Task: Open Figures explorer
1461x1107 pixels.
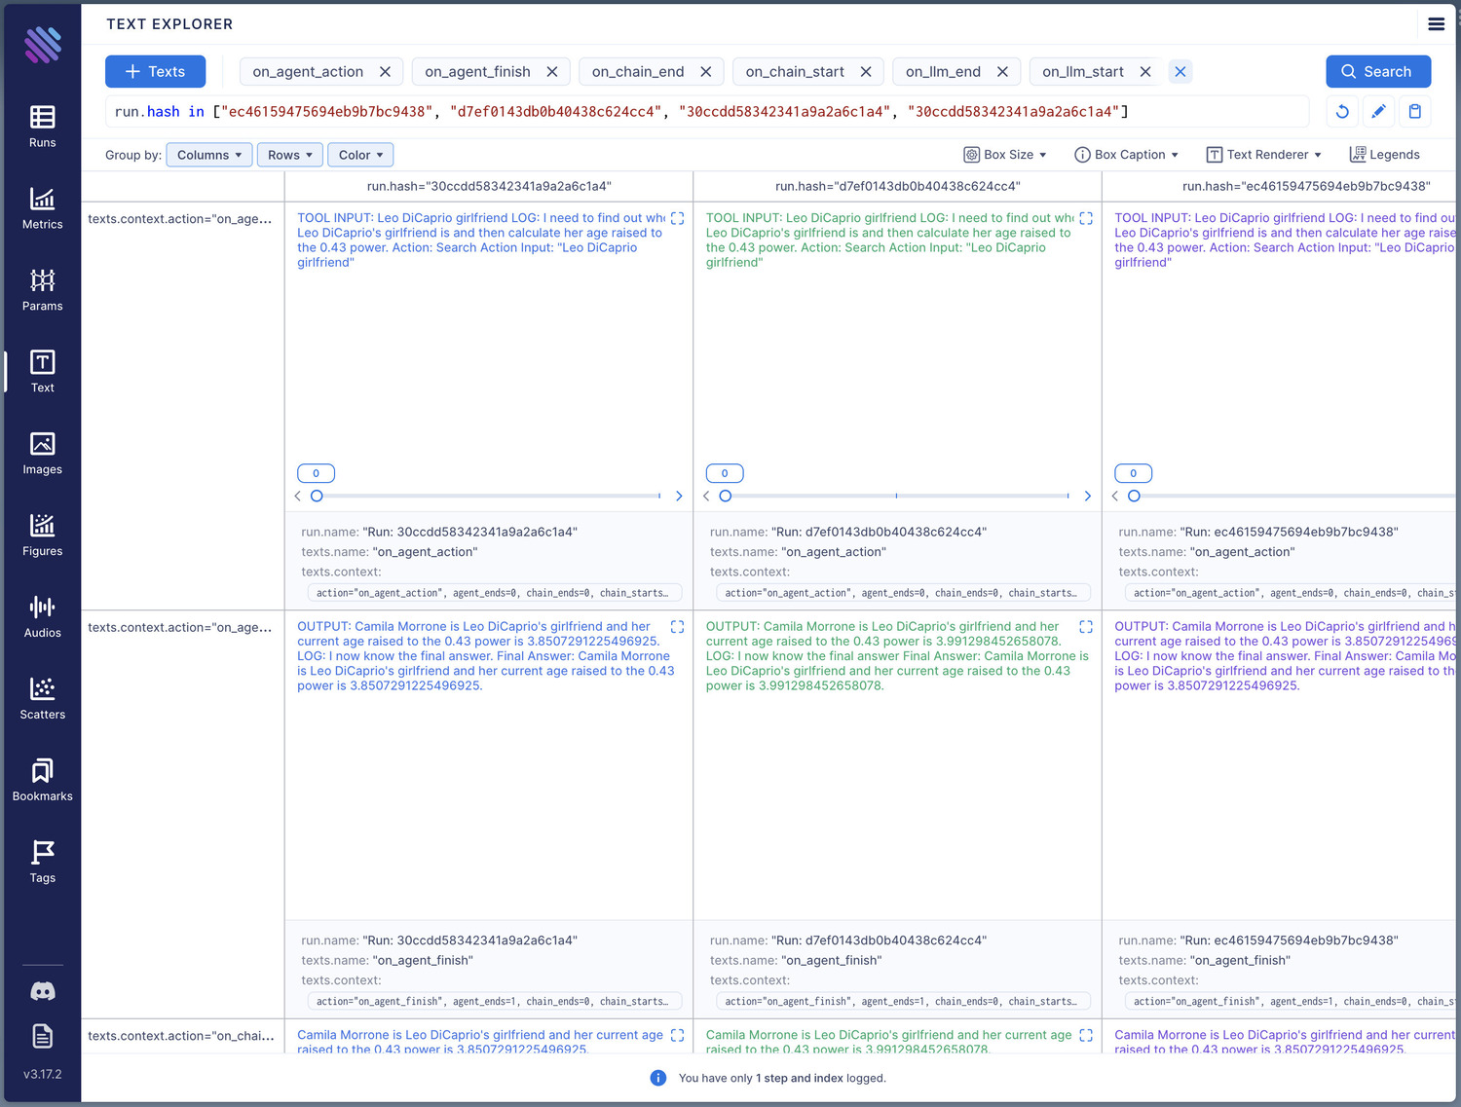Action: tap(42, 536)
